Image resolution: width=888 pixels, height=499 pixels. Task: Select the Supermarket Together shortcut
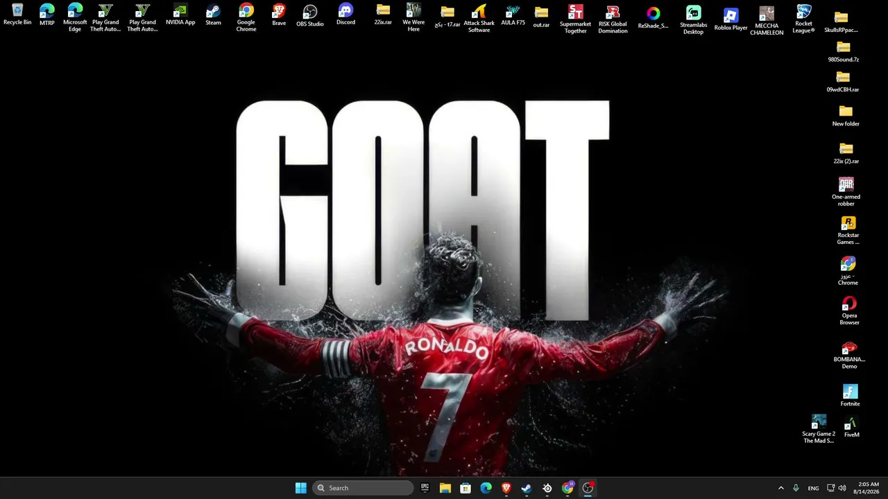[x=575, y=19]
